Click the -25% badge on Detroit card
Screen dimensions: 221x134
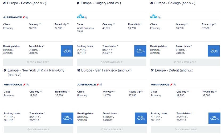tap(214, 118)
